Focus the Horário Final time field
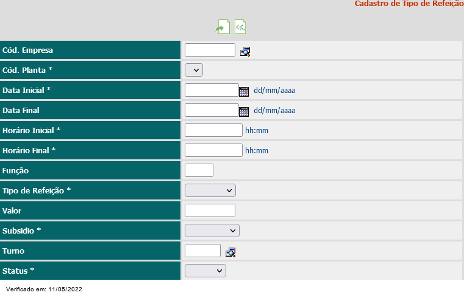The height and width of the screenshot is (298, 464). (213, 150)
